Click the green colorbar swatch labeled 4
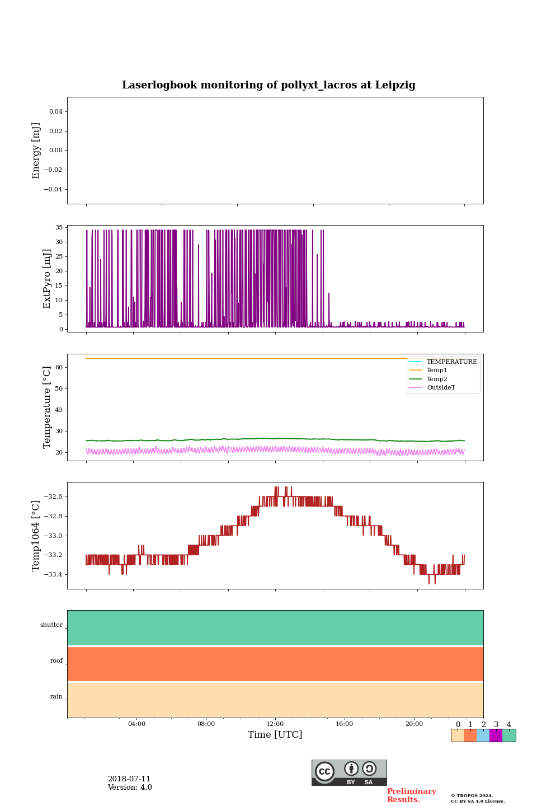This screenshot has height=806, width=537. click(509, 735)
